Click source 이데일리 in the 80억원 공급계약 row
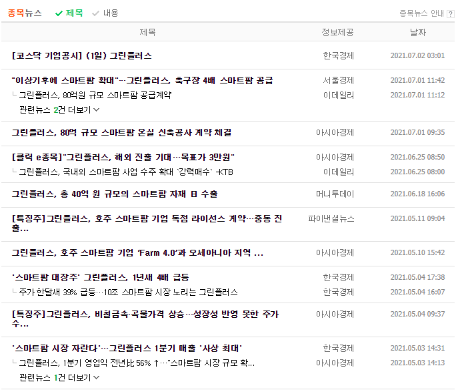Screen dimensions: 458x392 coord(338,95)
